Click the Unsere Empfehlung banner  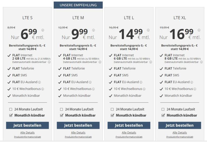pyautogui.click(x=78, y=5)
